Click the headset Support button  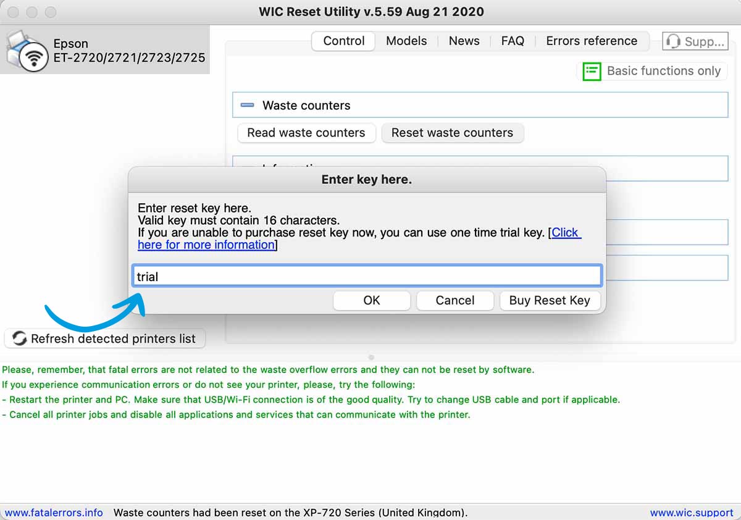[x=695, y=41]
